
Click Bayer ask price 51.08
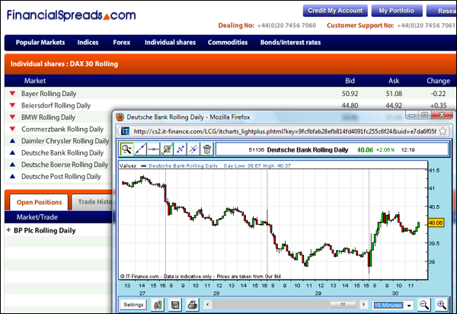394,94
